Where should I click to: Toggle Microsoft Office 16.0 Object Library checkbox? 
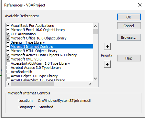[x=8, y=38]
